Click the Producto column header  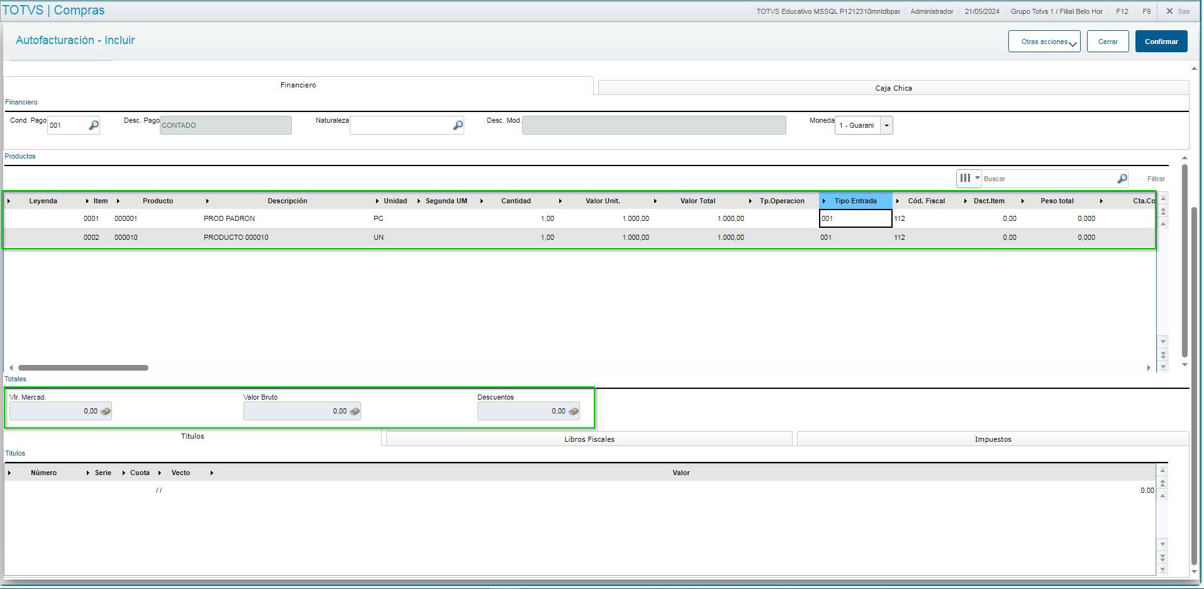click(x=158, y=201)
